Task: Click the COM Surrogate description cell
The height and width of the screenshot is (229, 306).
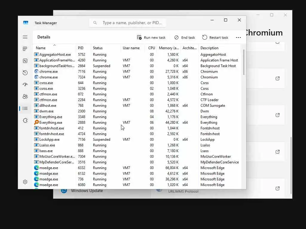Action: coord(213,105)
